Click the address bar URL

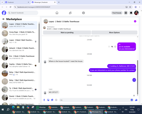coord(34,7)
